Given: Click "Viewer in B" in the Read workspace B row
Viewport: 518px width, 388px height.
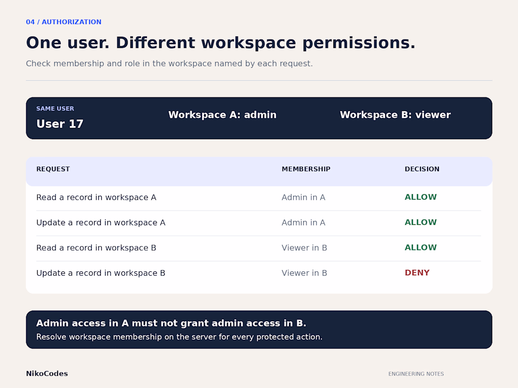Looking at the screenshot, I should (304, 248).
